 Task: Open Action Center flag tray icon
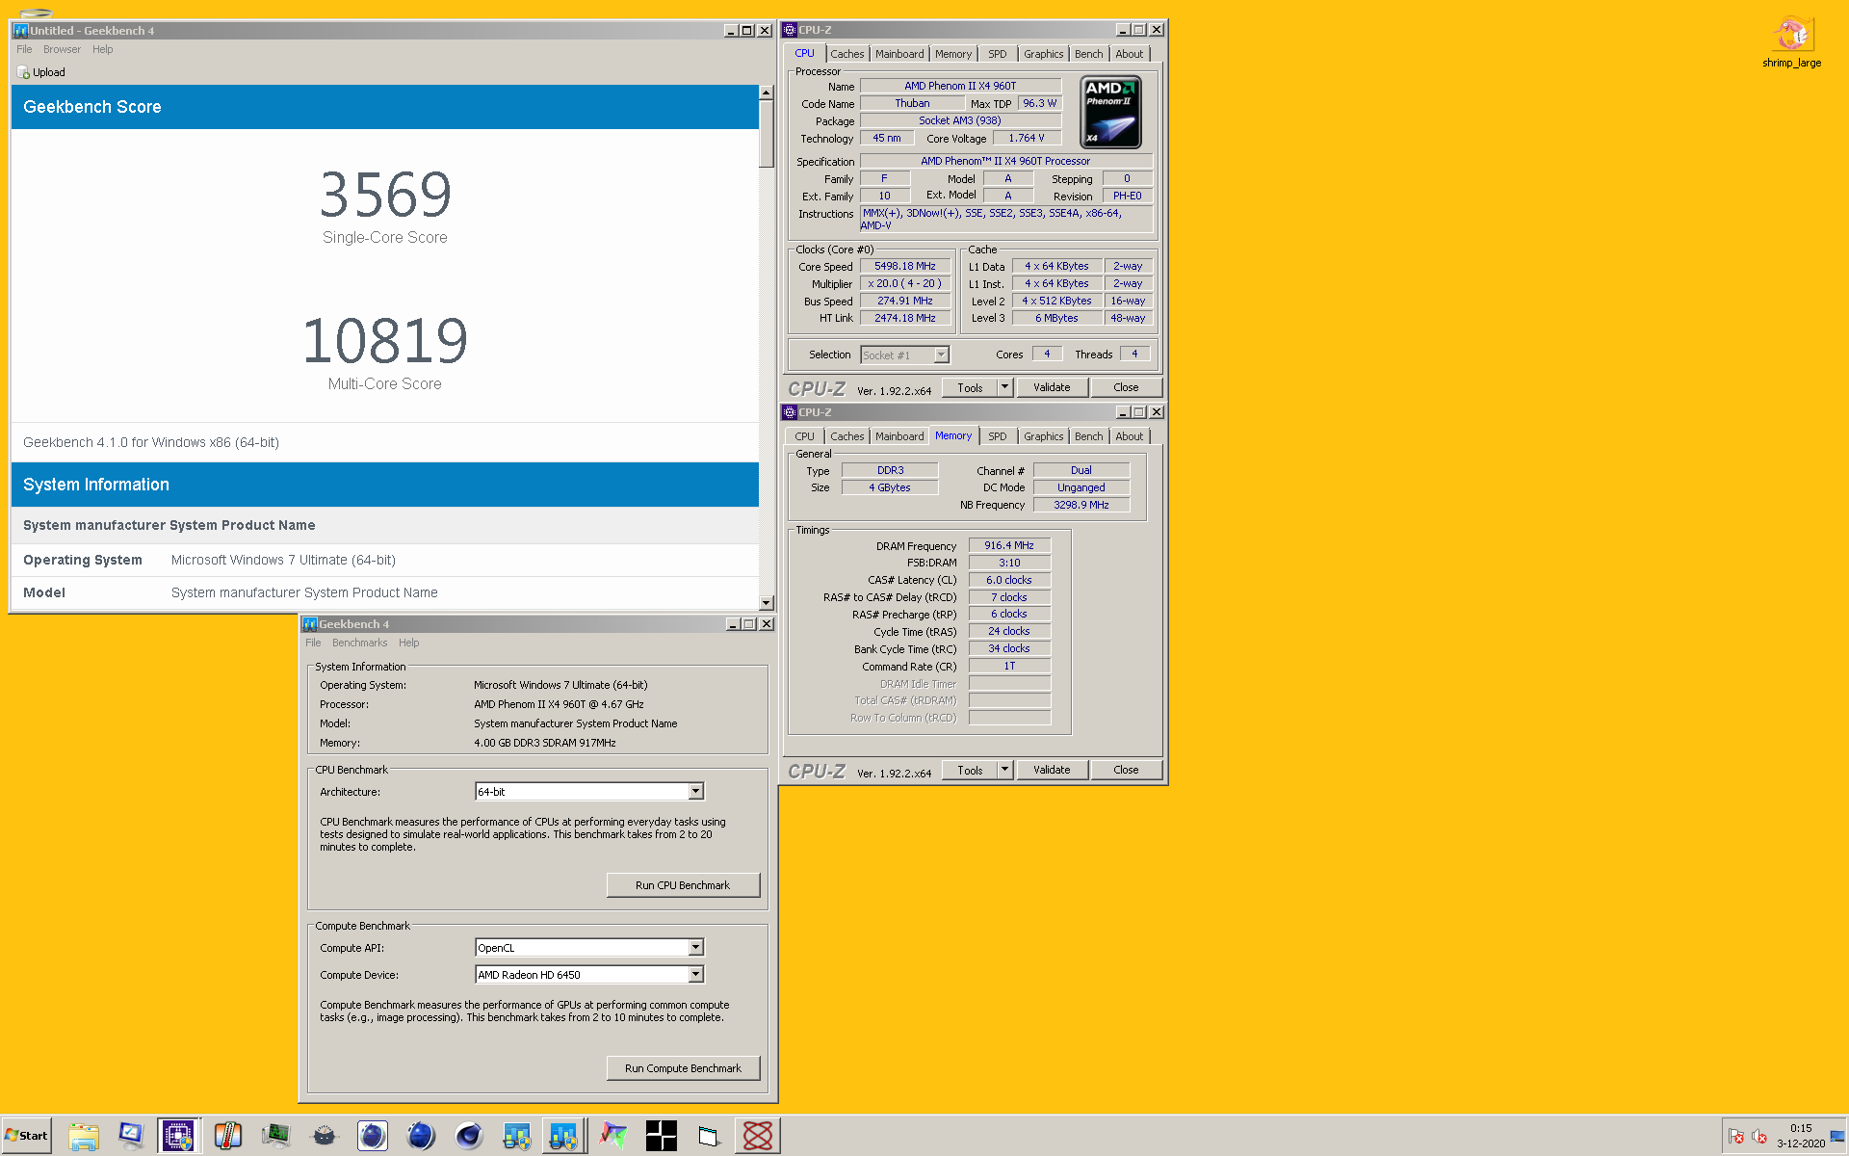point(1736,1137)
